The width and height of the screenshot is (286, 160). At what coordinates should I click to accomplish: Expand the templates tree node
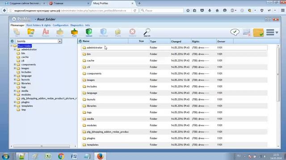pos(15,106)
